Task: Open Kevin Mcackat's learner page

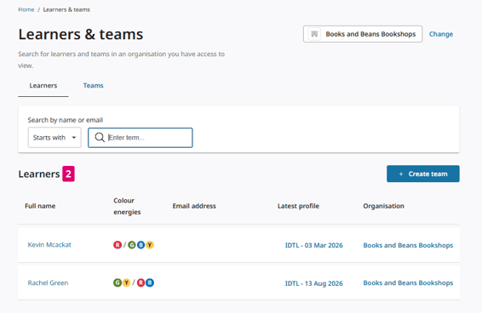Action: click(x=49, y=245)
